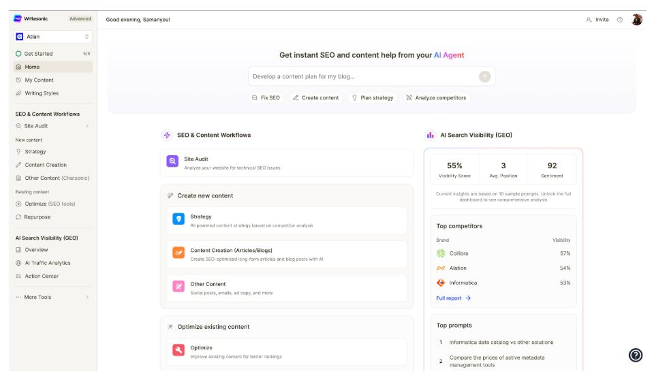The width and height of the screenshot is (654, 380).
Task: Click prompt 'informatica data catalog vs other solutions'
Action: (x=501, y=342)
